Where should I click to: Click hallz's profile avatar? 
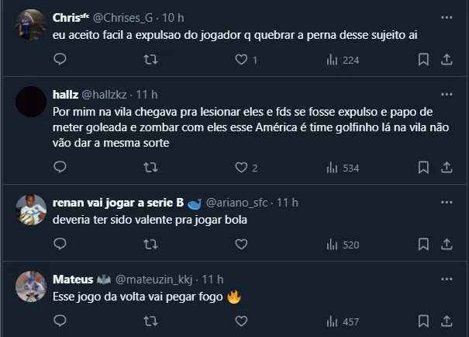pos(30,102)
